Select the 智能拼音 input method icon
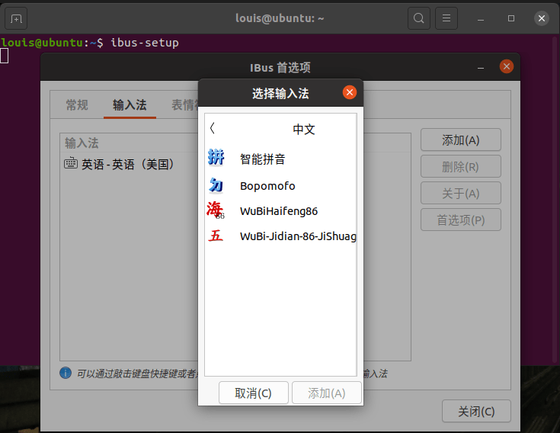This screenshot has width=560, height=433. coord(216,158)
